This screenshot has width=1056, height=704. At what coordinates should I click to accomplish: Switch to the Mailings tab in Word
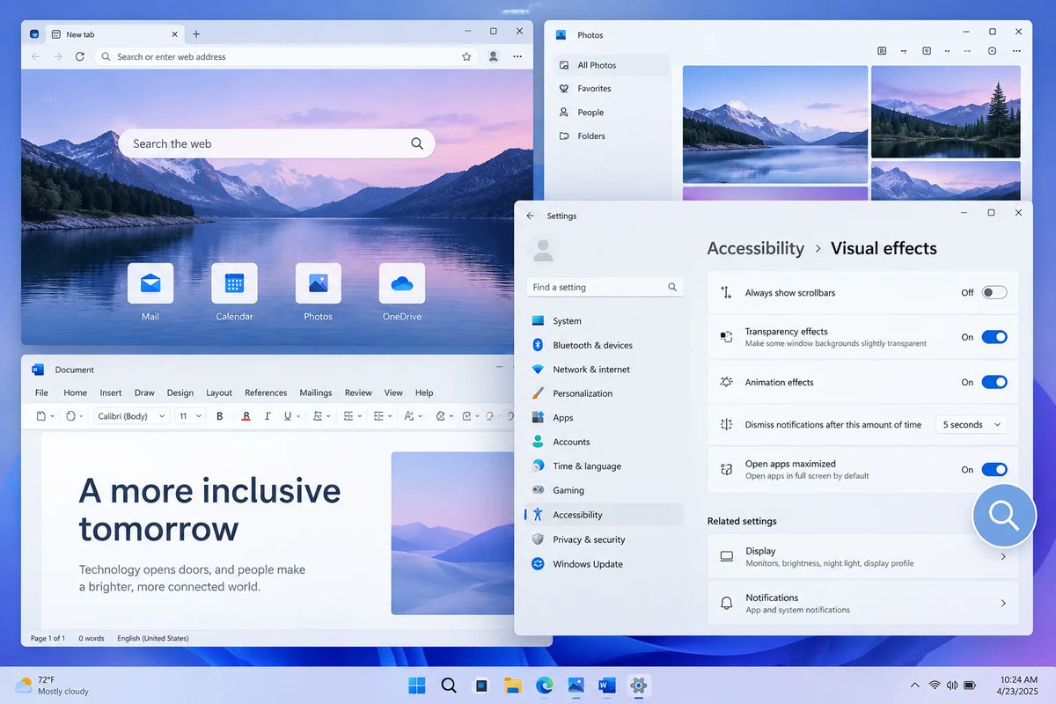click(x=316, y=392)
